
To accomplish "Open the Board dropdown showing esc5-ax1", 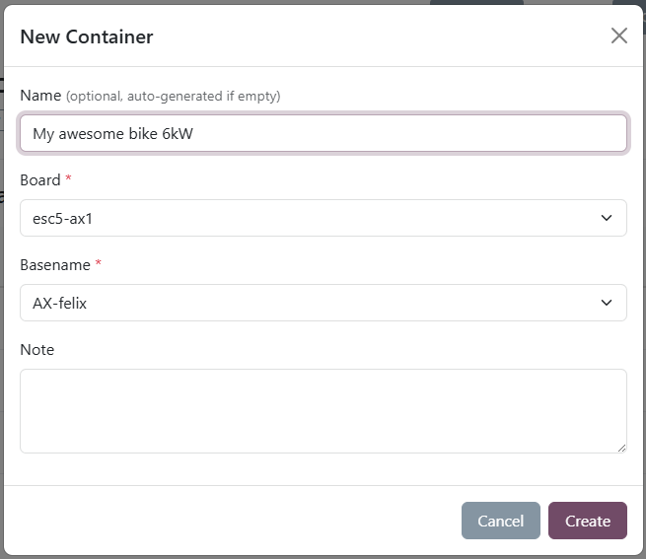I will click(323, 218).
